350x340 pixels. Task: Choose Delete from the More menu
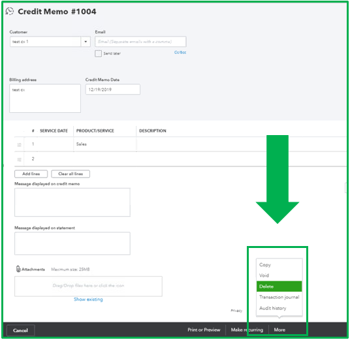279,286
